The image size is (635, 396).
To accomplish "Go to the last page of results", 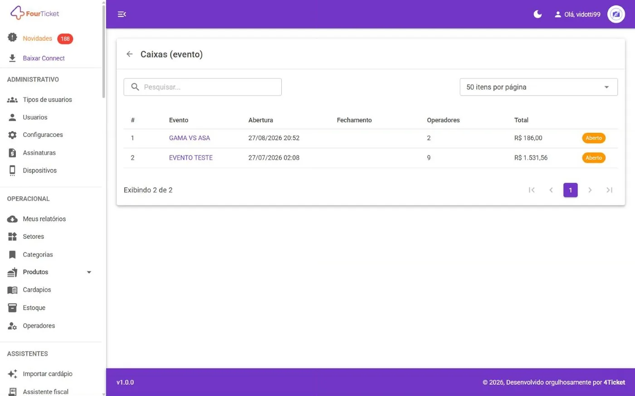I will (609, 190).
